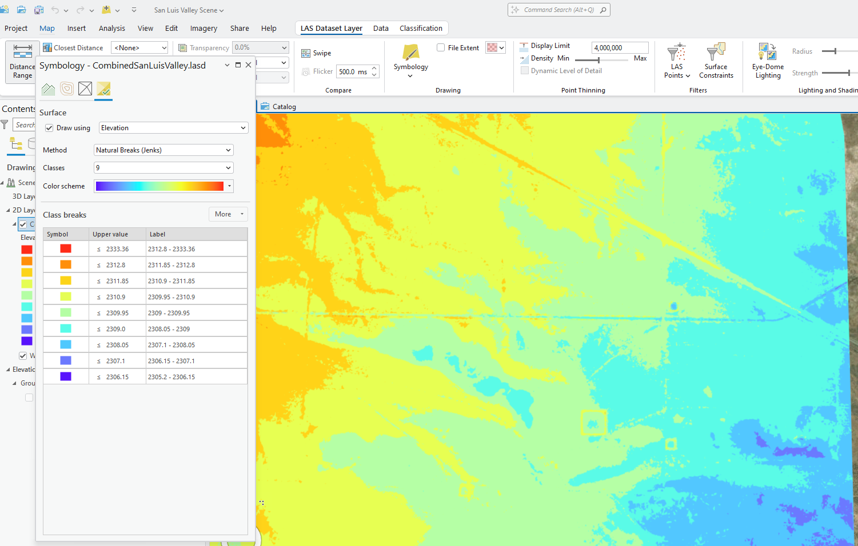Viewport: 858px width, 546px height.
Task: Open the LAS Points filter tool
Action: pyautogui.click(x=677, y=61)
